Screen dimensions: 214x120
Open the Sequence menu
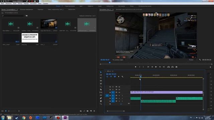point(20,4)
